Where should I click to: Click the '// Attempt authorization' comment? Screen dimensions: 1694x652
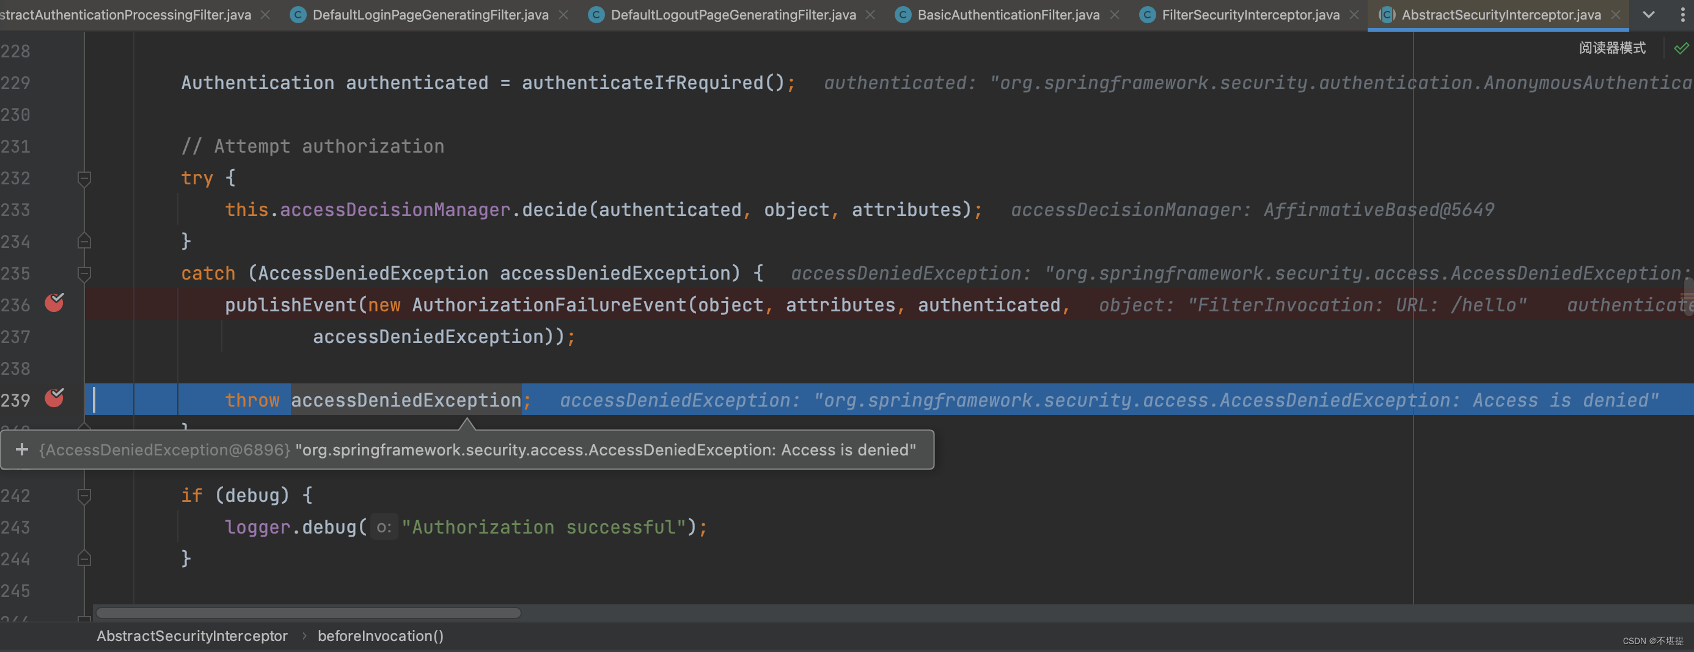point(312,146)
